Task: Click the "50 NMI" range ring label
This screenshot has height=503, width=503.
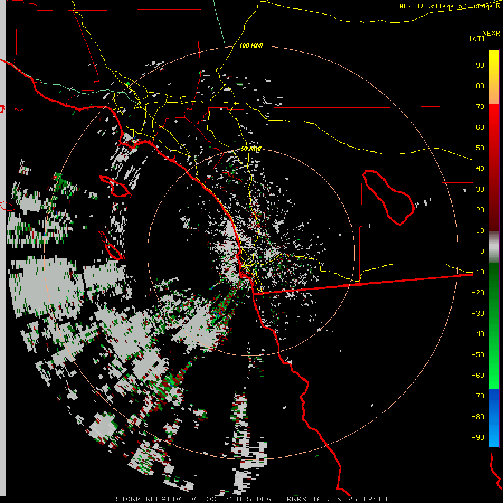Action: tap(251, 149)
